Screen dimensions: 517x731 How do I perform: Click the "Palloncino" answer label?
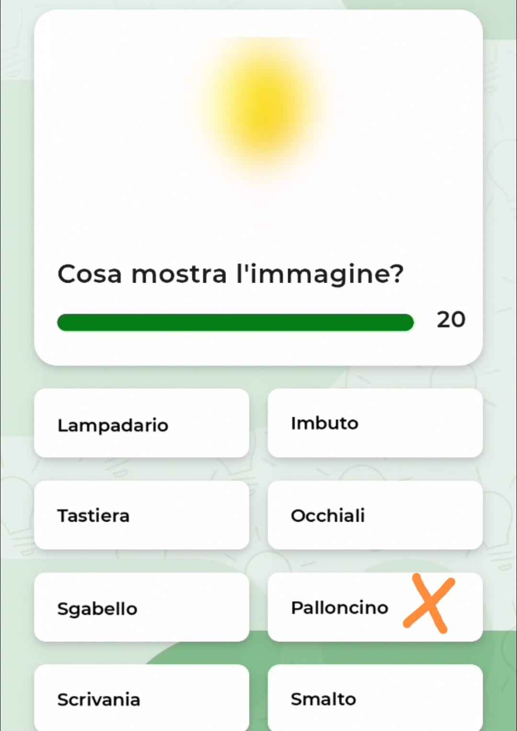click(339, 607)
